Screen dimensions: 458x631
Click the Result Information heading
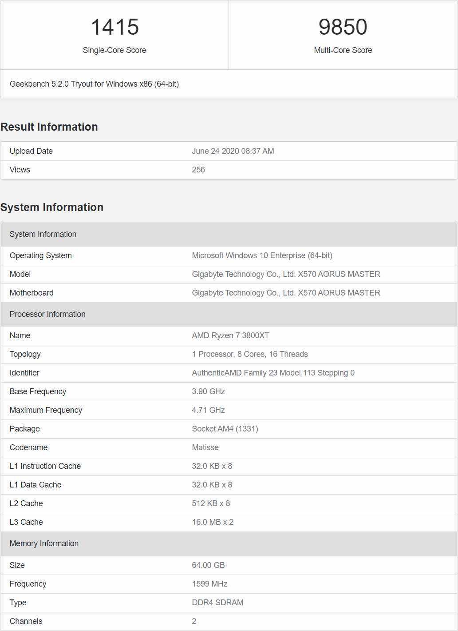tap(49, 127)
